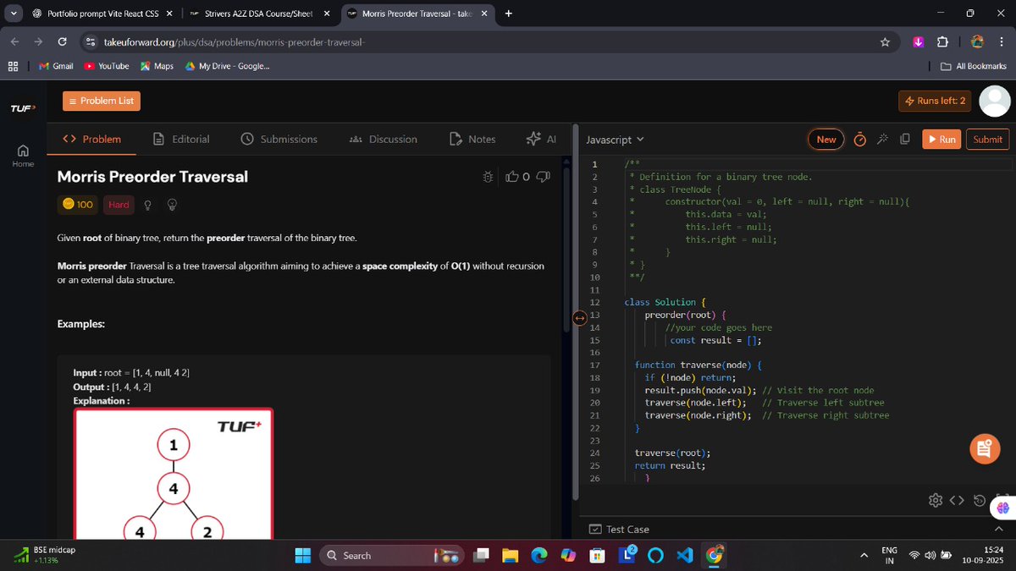This screenshot has width=1016, height=571.
Task: Click the New button in the editor
Action: (x=826, y=140)
